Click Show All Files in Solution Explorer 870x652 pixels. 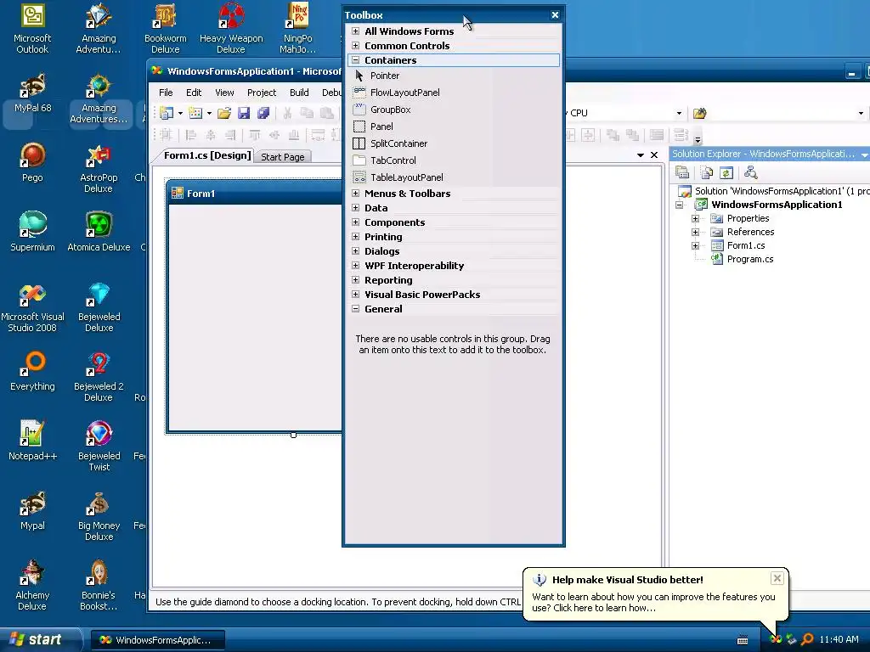(706, 172)
